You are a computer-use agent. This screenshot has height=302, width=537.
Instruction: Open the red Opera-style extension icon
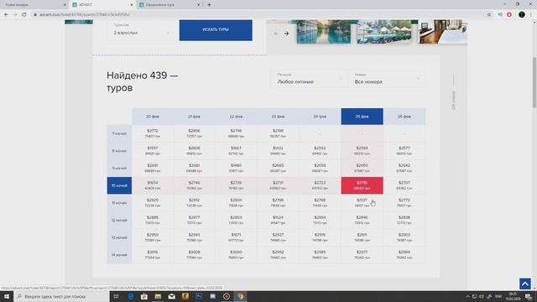[x=509, y=14]
